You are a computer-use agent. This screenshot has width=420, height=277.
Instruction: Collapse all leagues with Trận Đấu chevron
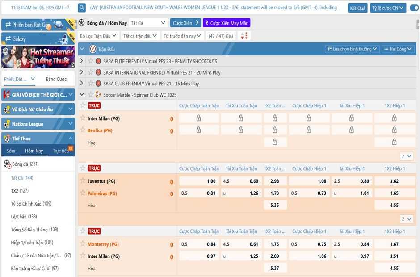82,49
